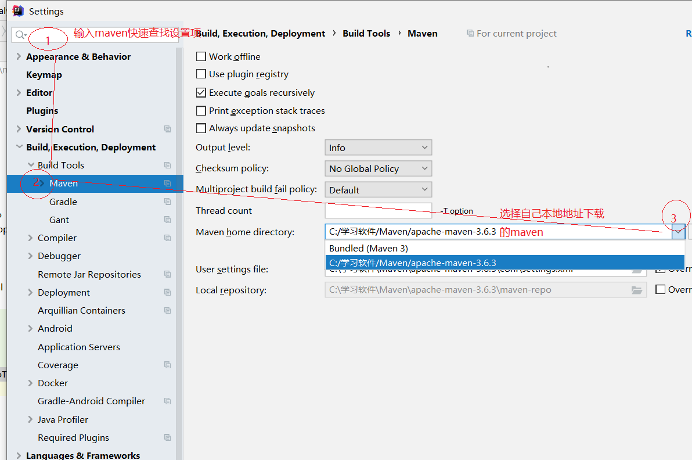Open the Output level dropdown
The image size is (692, 460).
pyautogui.click(x=378, y=148)
